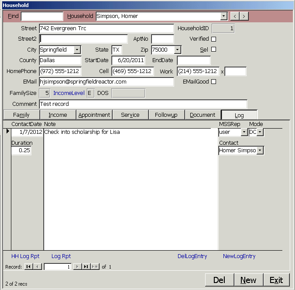Go to next household with right arrow button
The width and height of the screenshot is (295, 290).
pyautogui.click(x=244, y=16)
